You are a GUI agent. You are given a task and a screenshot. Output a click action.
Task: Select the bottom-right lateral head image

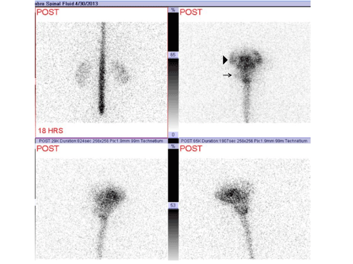point(245,202)
